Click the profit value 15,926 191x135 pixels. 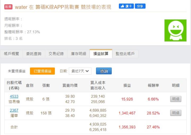coord(127,99)
